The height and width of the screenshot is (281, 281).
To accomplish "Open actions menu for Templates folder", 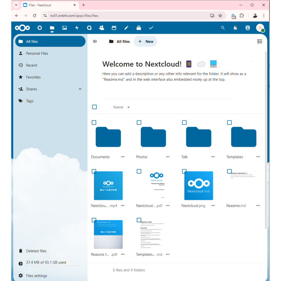I will coord(258,157).
